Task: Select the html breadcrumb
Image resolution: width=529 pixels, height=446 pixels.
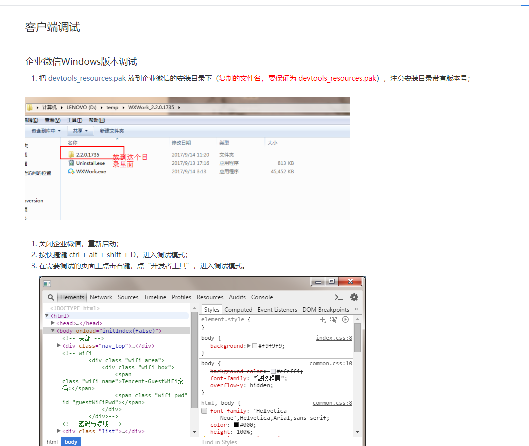Action: [52, 442]
